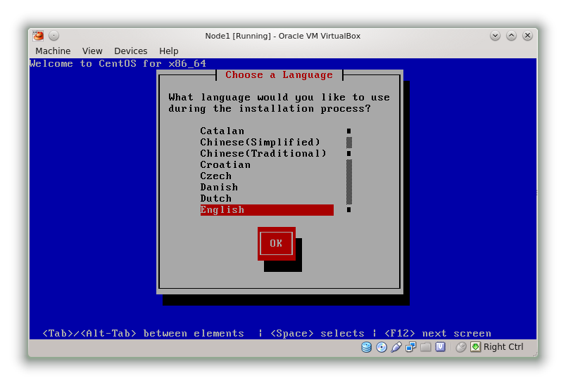Select Chinese(Simplified) in the language list
The image size is (566, 385).
[x=267, y=142]
